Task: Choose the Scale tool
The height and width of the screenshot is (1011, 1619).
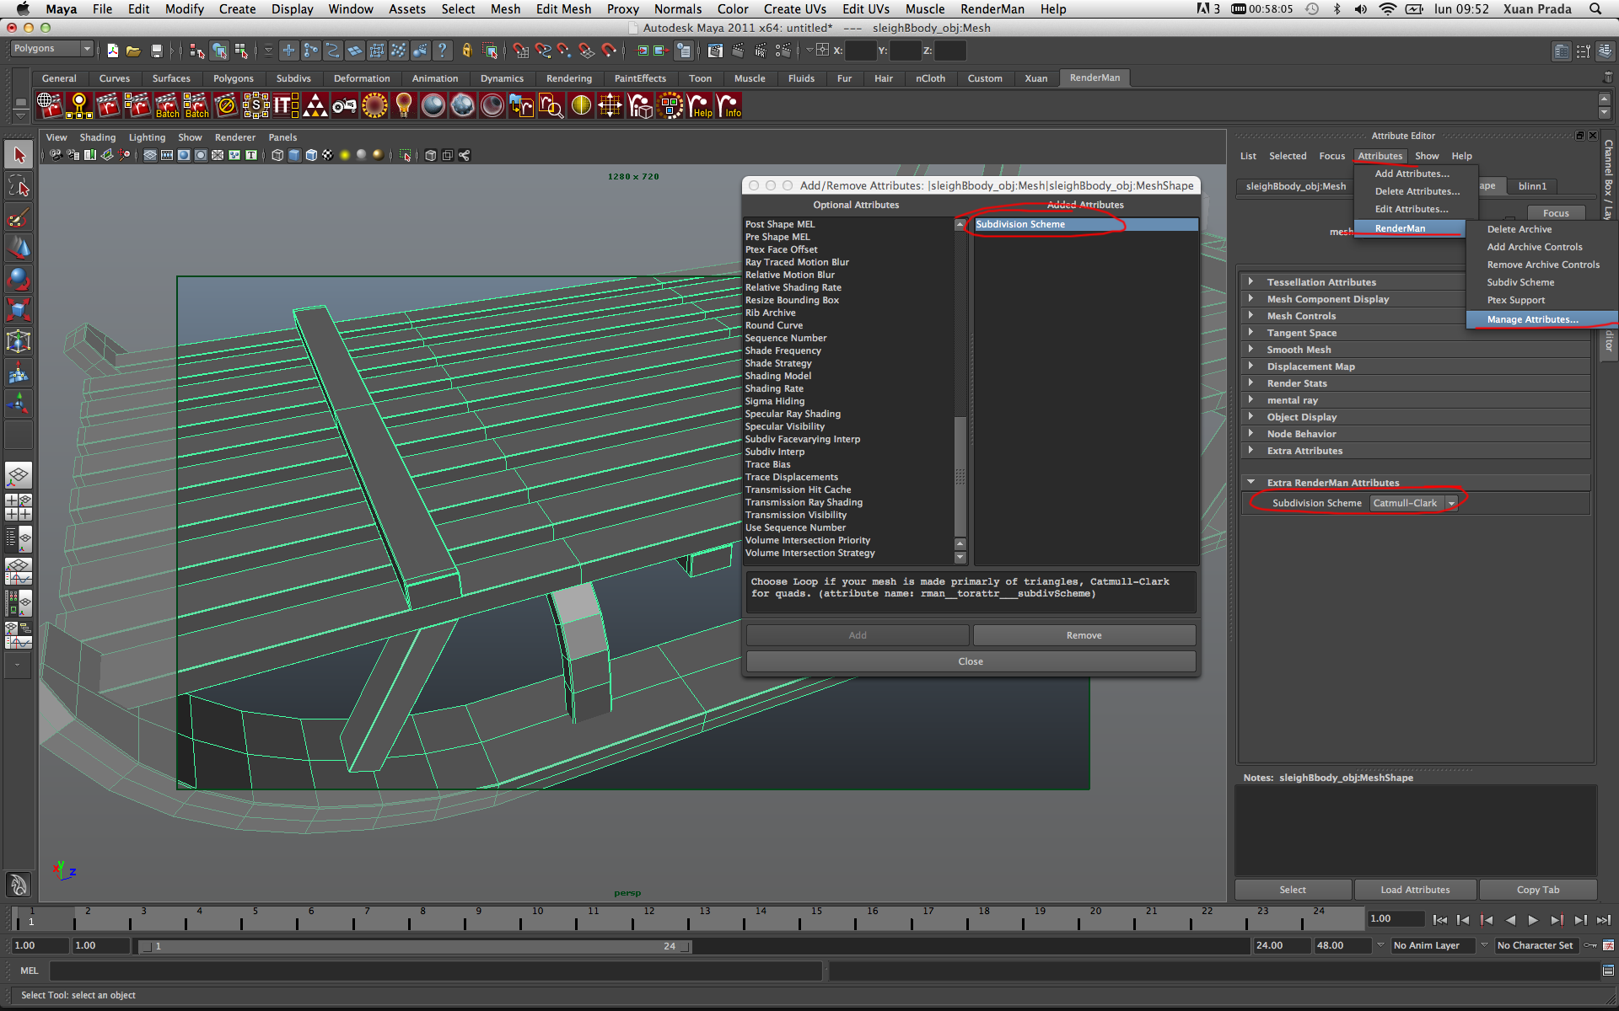Action: tap(19, 310)
